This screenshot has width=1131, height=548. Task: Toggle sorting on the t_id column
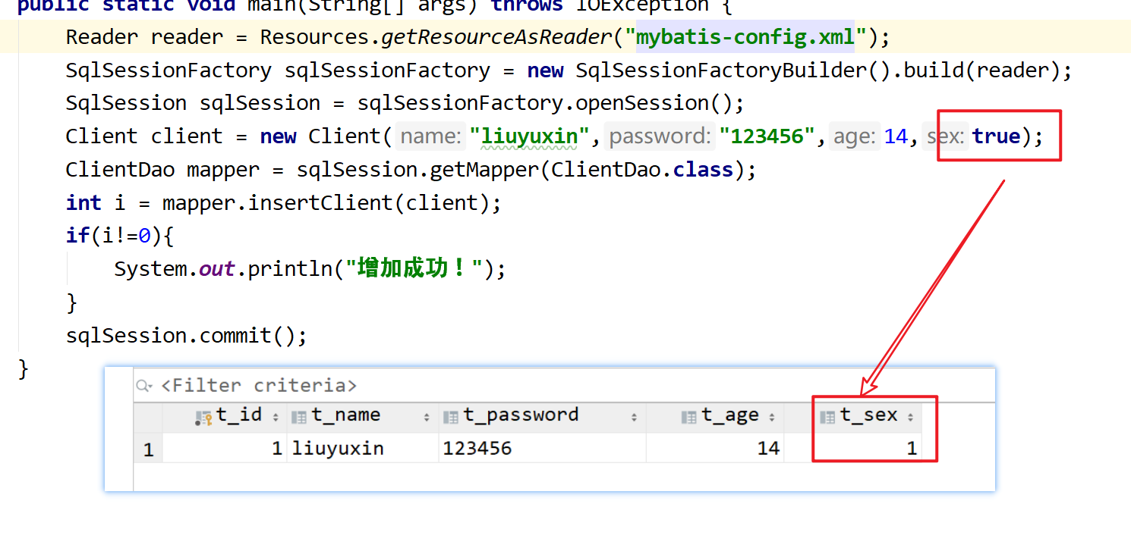274,415
